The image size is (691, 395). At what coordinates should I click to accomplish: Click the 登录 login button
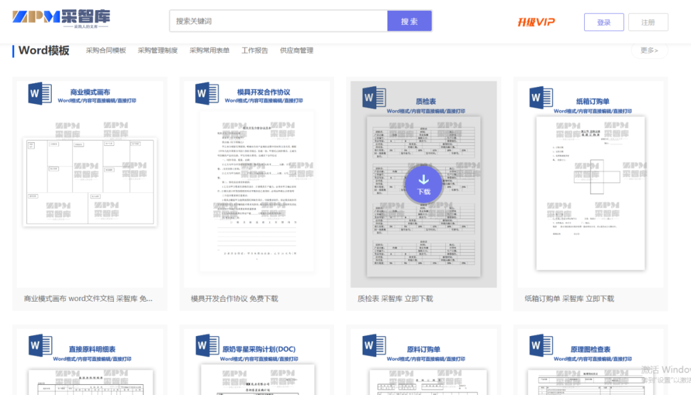pos(604,22)
